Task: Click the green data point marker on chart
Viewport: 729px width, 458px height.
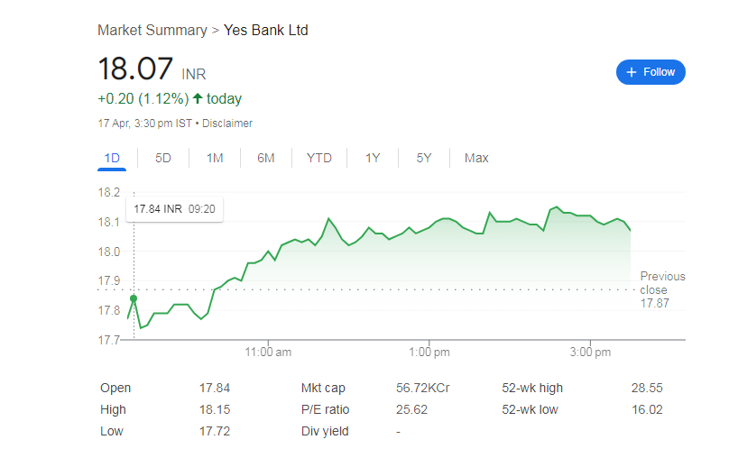Action: coord(134,298)
